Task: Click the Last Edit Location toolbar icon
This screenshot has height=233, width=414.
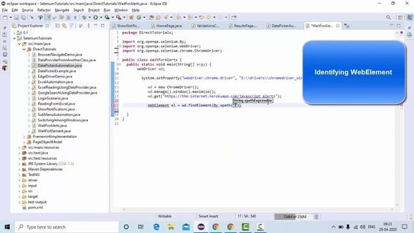Action: [201, 17]
